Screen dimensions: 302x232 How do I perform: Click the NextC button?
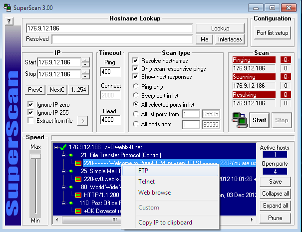tap(57, 90)
